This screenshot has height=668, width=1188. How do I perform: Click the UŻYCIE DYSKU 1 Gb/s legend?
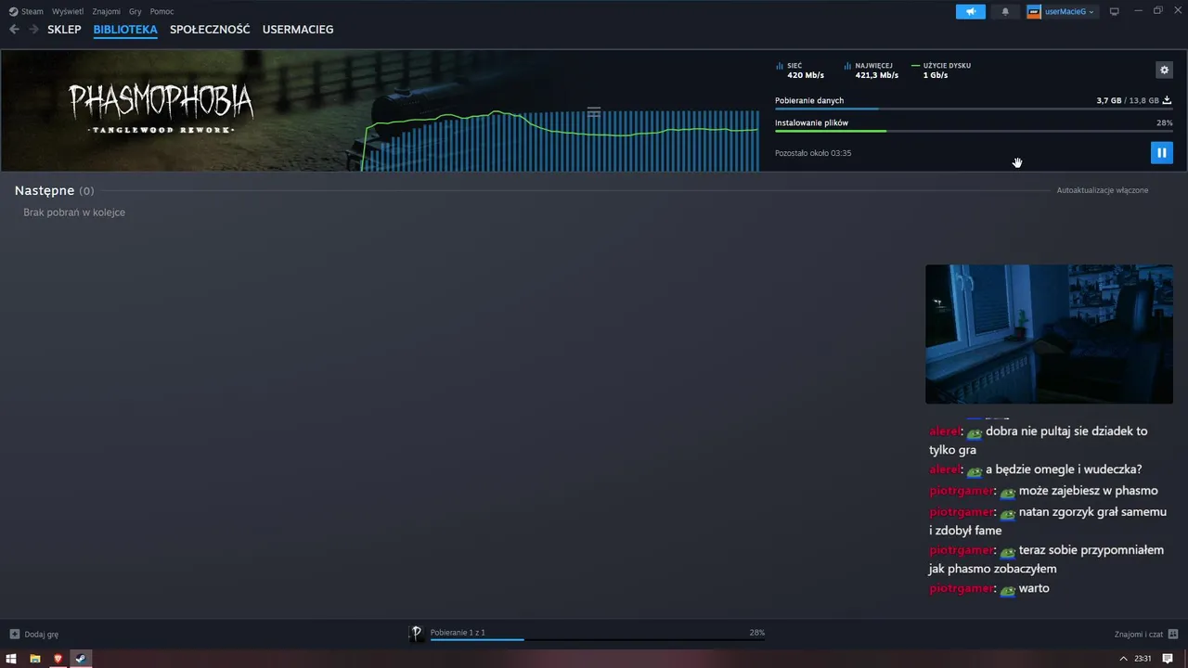point(941,71)
